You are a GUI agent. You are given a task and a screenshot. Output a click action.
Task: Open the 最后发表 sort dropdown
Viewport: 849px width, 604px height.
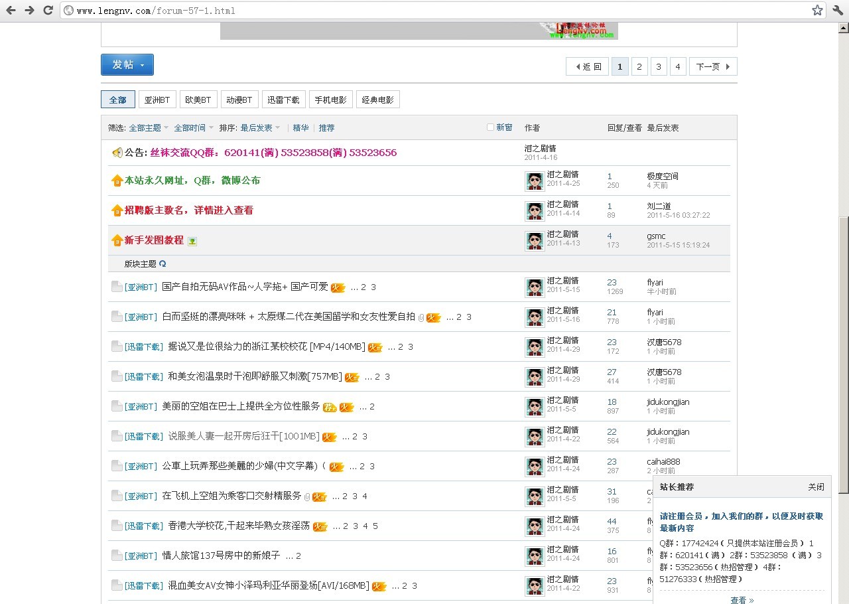(x=257, y=127)
